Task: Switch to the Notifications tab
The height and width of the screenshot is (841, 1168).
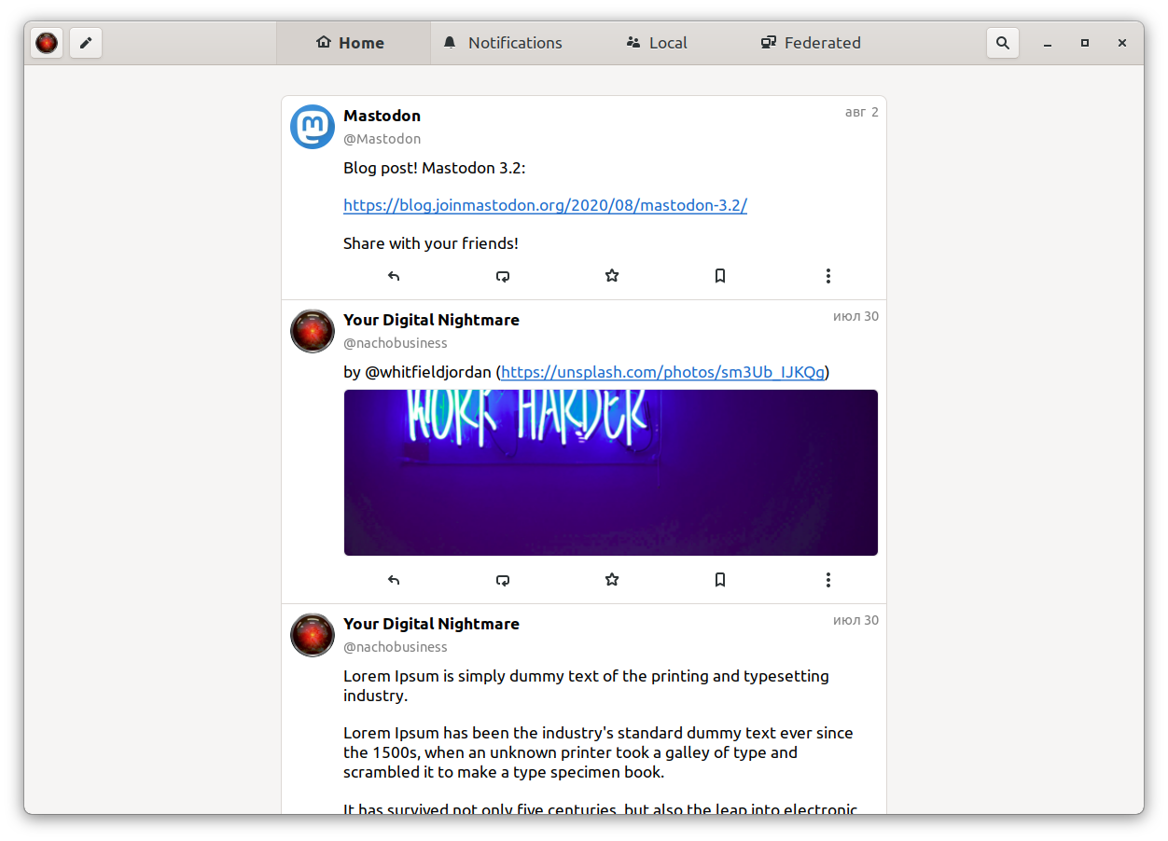Action: [x=503, y=43]
